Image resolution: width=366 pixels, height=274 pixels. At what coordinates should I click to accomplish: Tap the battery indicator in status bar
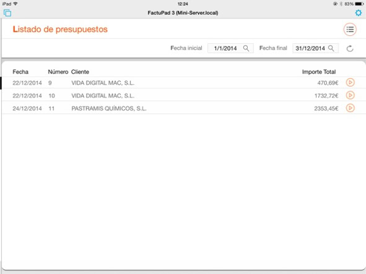[359, 4]
